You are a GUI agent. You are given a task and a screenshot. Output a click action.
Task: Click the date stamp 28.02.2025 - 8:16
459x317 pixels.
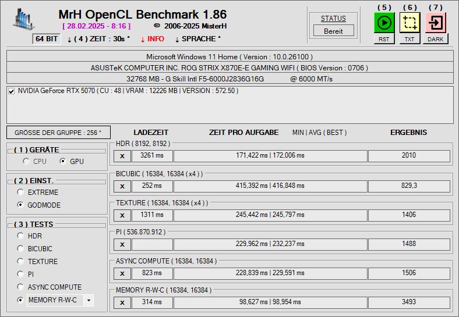point(97,26)
